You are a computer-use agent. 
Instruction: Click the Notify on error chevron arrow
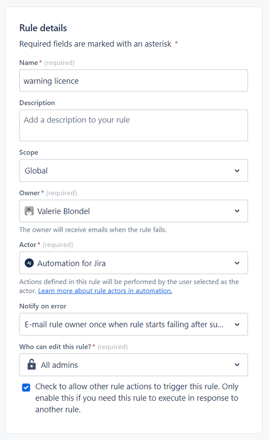[x=237, y=325]
